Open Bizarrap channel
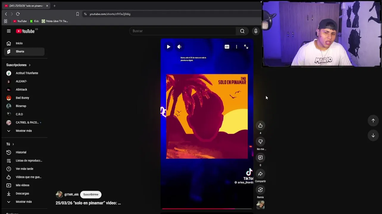 24,106
